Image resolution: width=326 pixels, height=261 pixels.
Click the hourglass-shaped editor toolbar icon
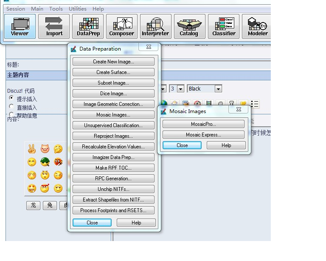(232, 103)
